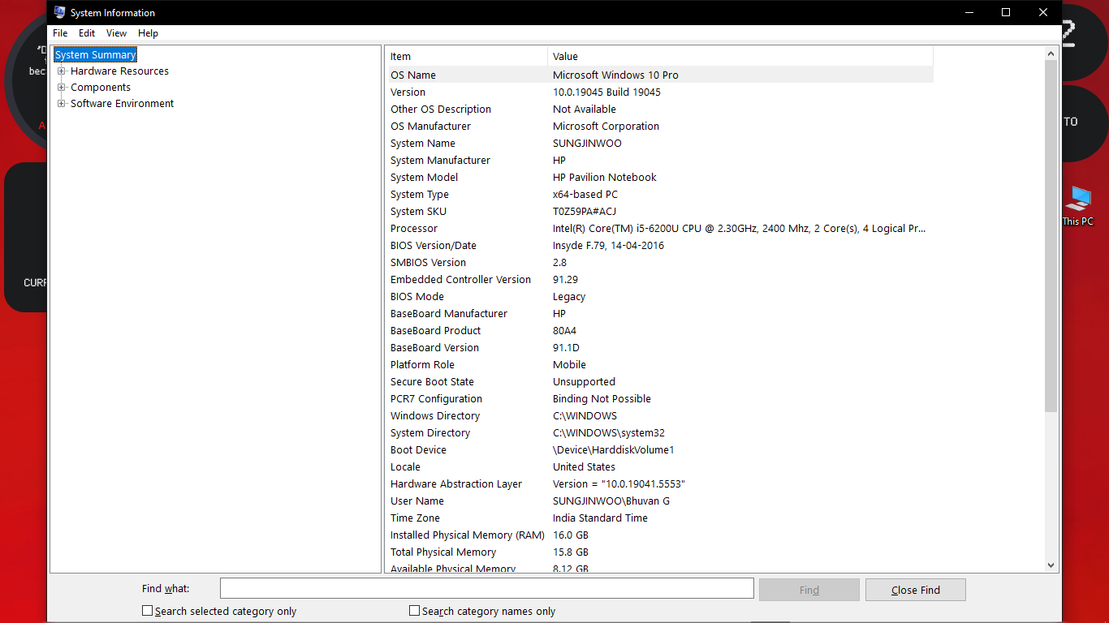Select the OS Name row label
The width and height of the screenshot is (1109, 623).
[x=413, y=75]
